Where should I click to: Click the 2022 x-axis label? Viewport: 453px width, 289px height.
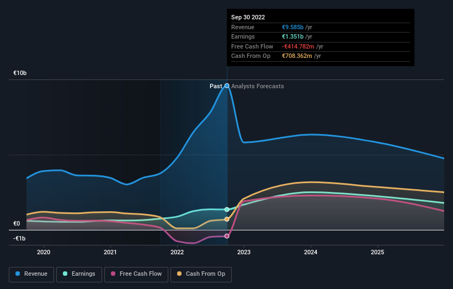pyautogui.click(x=177, y=252)
